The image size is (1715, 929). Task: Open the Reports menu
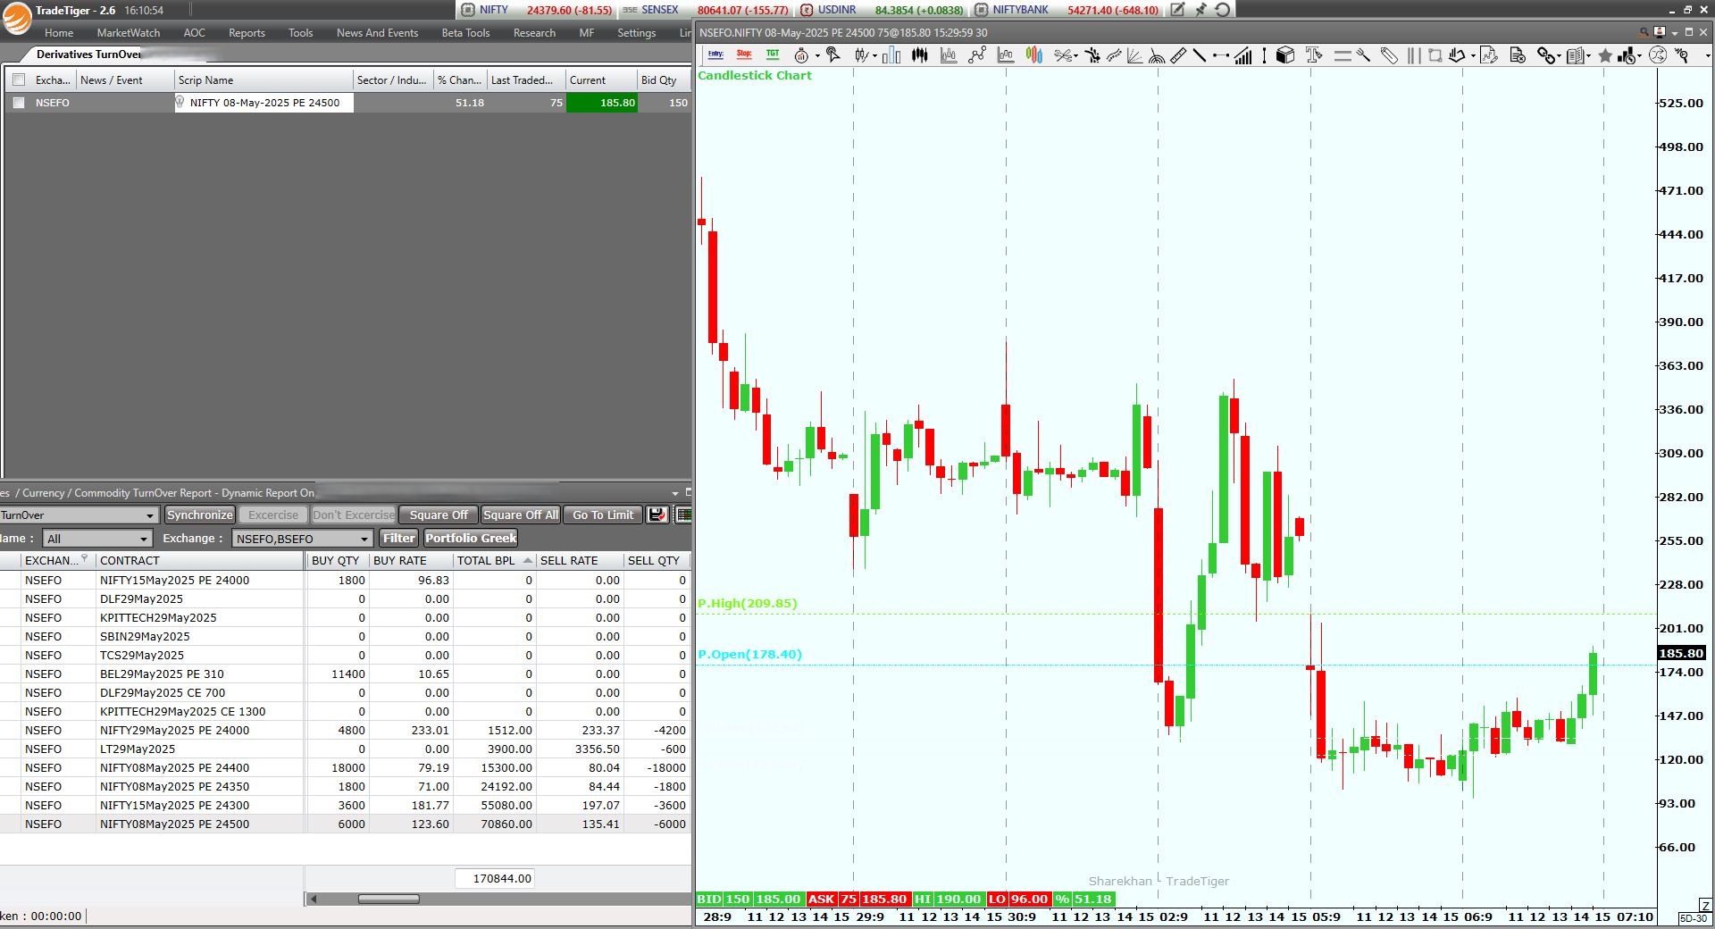tap(247, 33)
